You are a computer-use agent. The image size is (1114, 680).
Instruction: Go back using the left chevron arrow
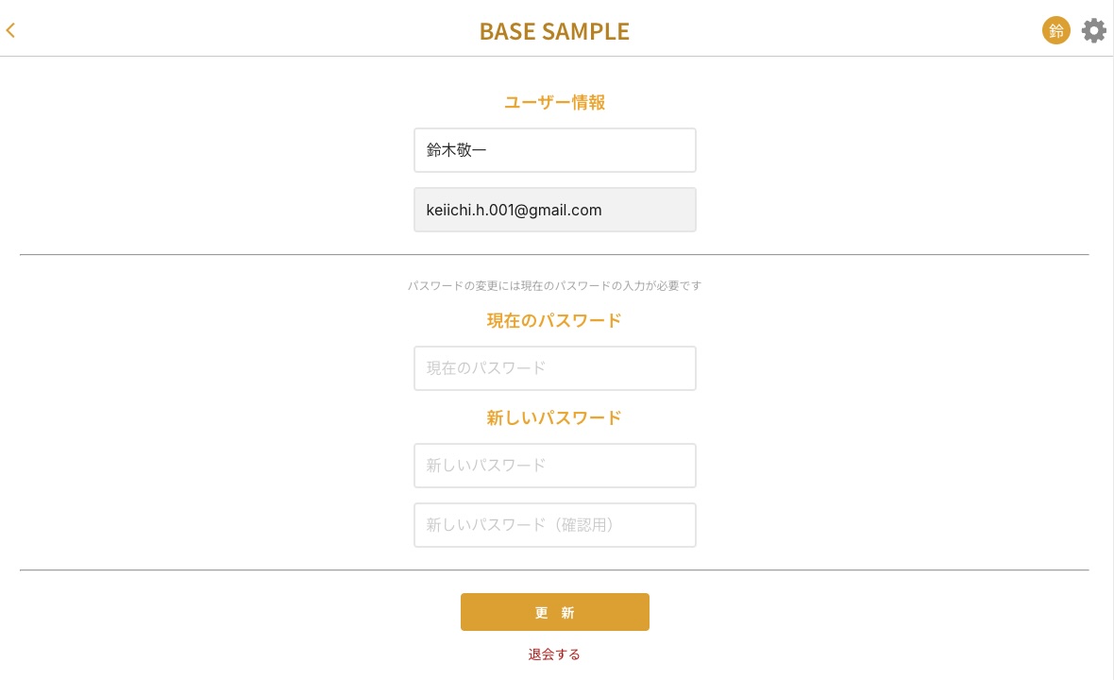click(10, 30)
